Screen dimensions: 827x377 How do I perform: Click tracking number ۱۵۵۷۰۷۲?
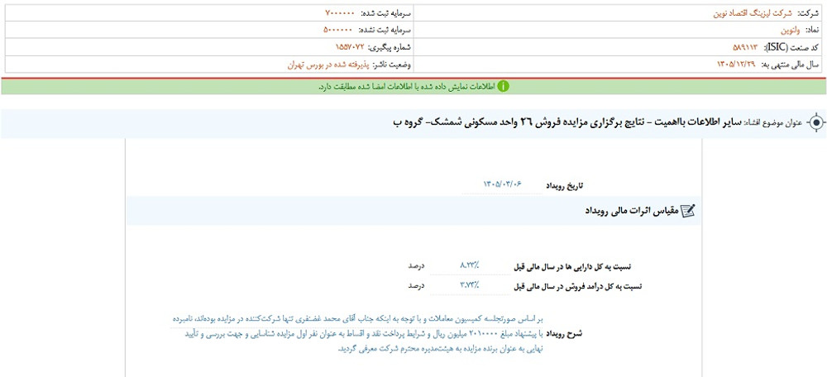click(x=350, y=47)
